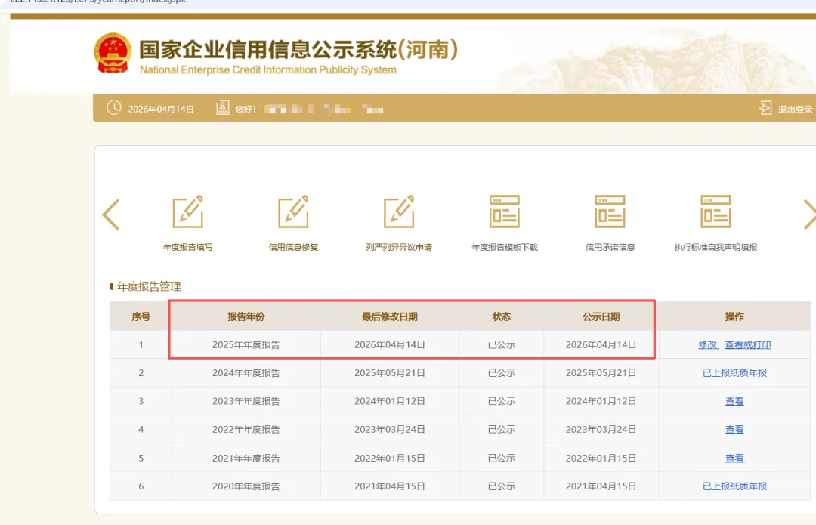Click the left carousel arrow
816x525 pixels.
pyautogui.click(x=111, y=215)
